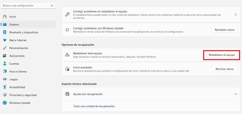
Task: Open the Juegos controller icon
Action: (5, 79)
